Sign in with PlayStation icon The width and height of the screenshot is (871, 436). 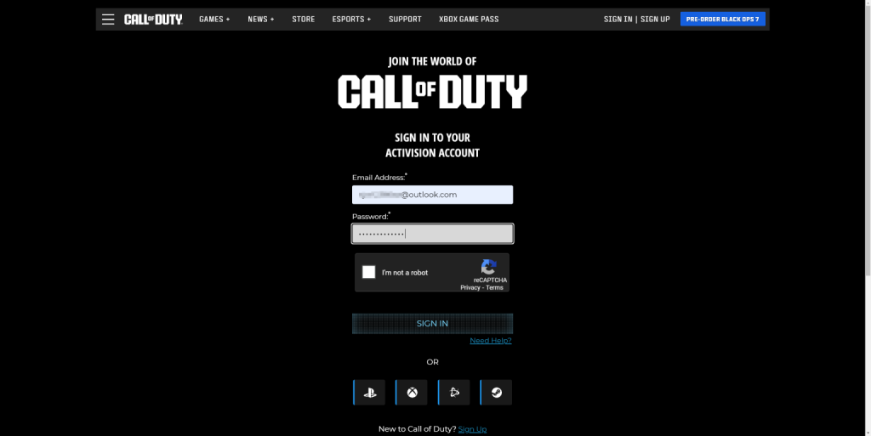click(x=370, y=393)
